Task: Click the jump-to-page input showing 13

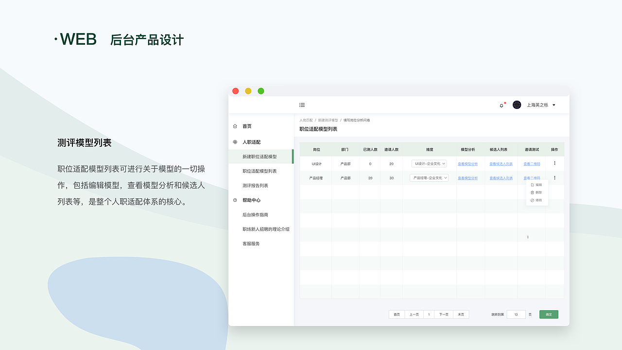Action: (x=516, y=315)
